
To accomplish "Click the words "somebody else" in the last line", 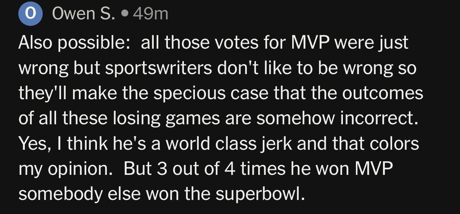I will [85, 194].
